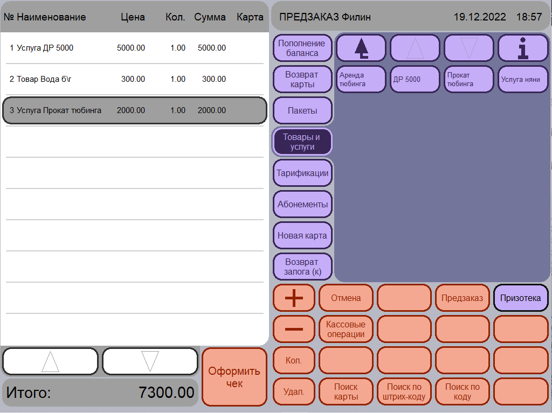Click the receipt list up arrow

[50, 361]
